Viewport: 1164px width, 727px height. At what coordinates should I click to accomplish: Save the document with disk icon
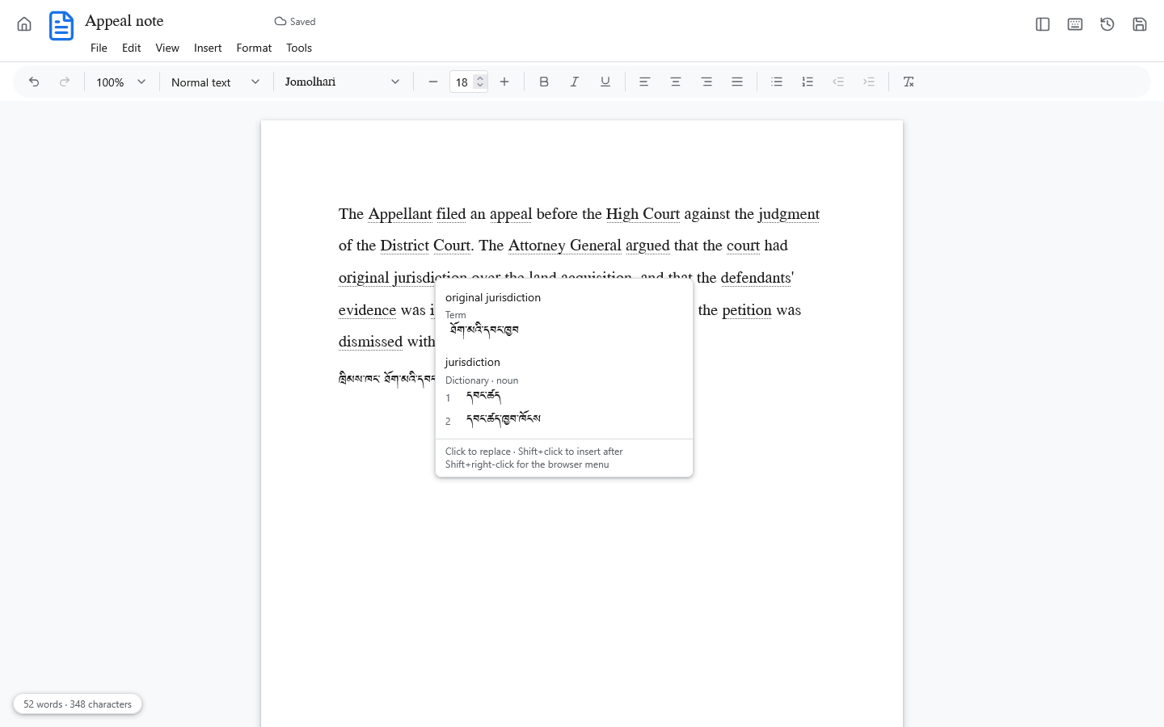pos(1140,24)
